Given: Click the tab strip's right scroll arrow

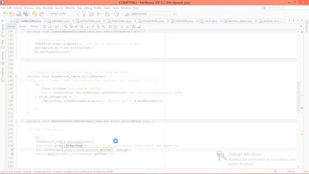Looking at the screenshot, I should pyautogui.click(x=294, y=20).
